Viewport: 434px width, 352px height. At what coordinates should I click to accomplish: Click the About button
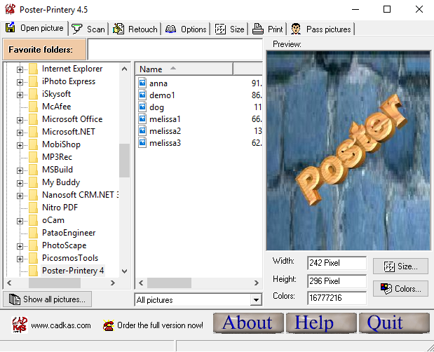pyautogui.click(x=248, y=323)
